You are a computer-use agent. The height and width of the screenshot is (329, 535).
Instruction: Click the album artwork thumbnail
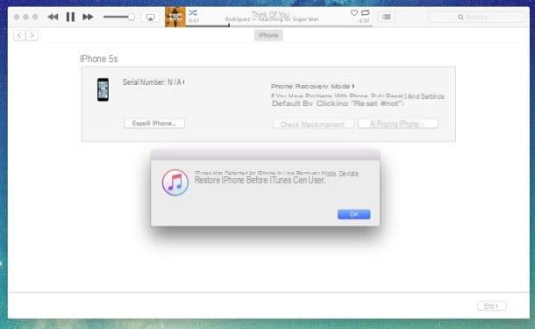(x=175, y=17)
